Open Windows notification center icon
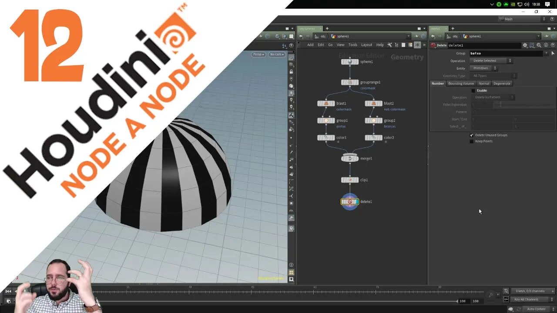The height and width of the screenshot is (313, 557). pos(547,4)
